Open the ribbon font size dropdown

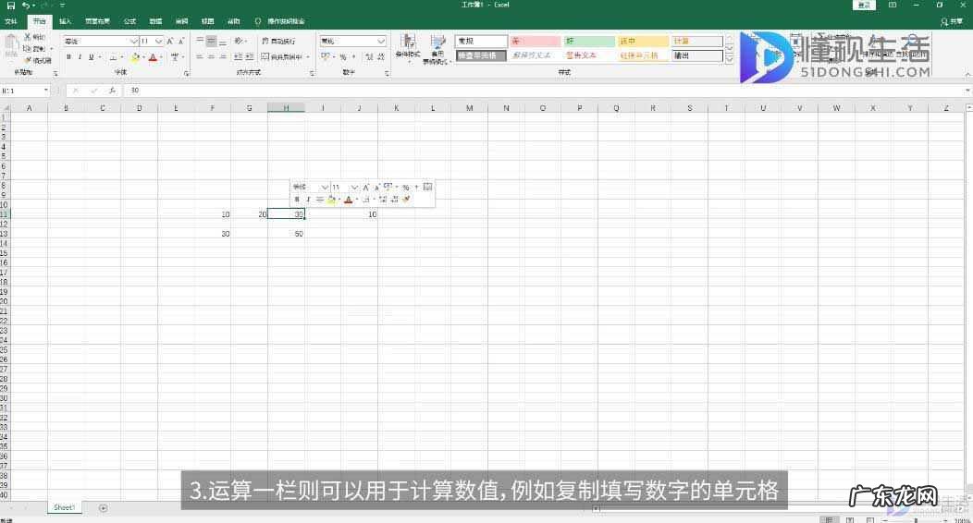[159, 41]
